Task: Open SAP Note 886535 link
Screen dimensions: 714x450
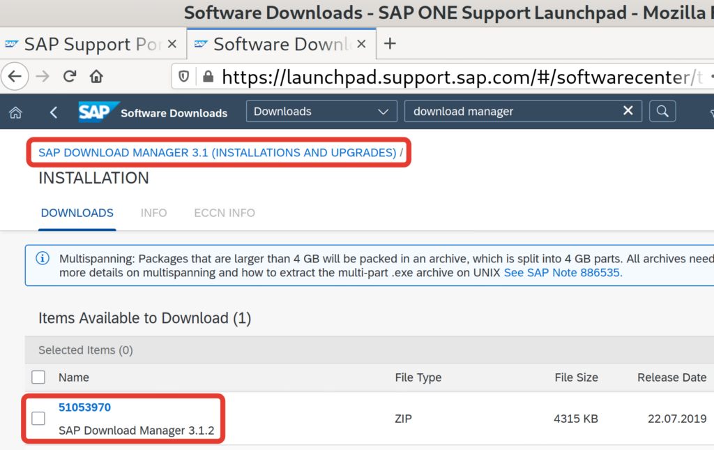Action: click(563, 273)
